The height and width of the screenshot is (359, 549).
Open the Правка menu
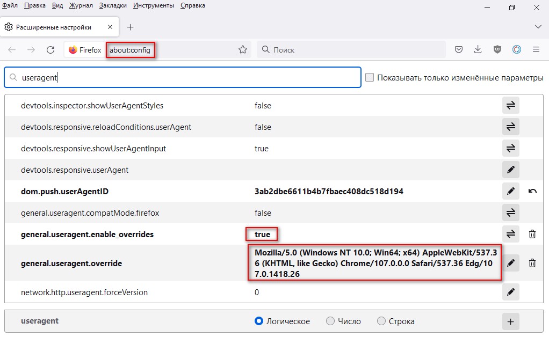(x=35, y=5)
